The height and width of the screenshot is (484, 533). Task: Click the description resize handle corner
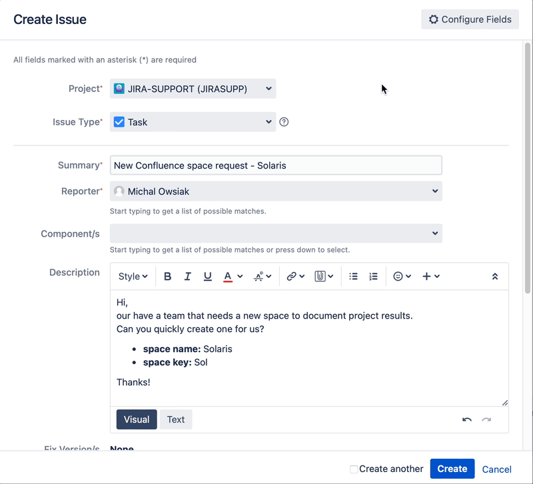(505, 403)
